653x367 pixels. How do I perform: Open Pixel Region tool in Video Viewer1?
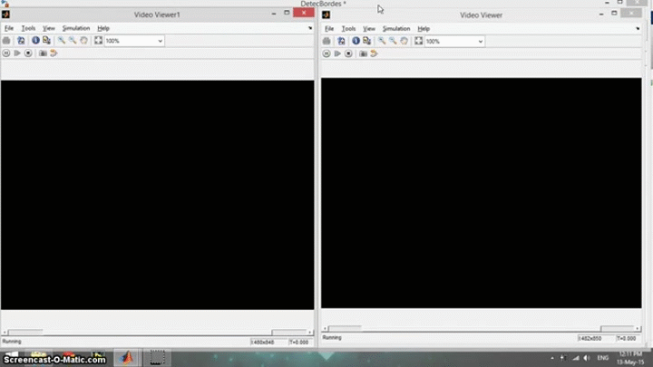pyautogui.click(x=46, y=41)
